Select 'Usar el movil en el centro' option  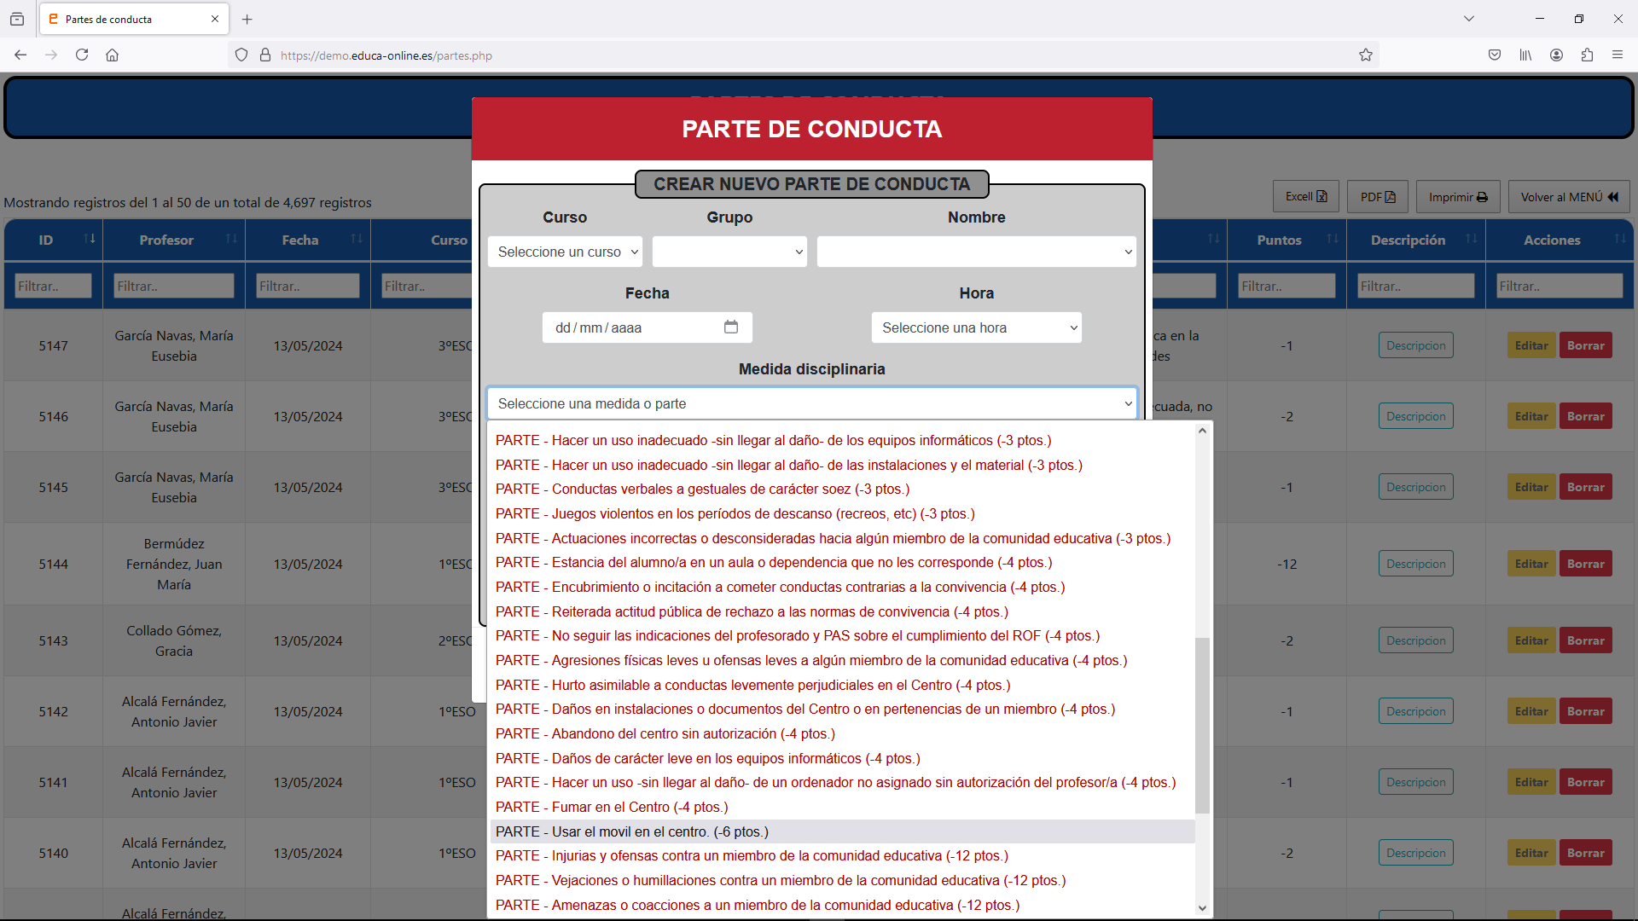point(631,832)
